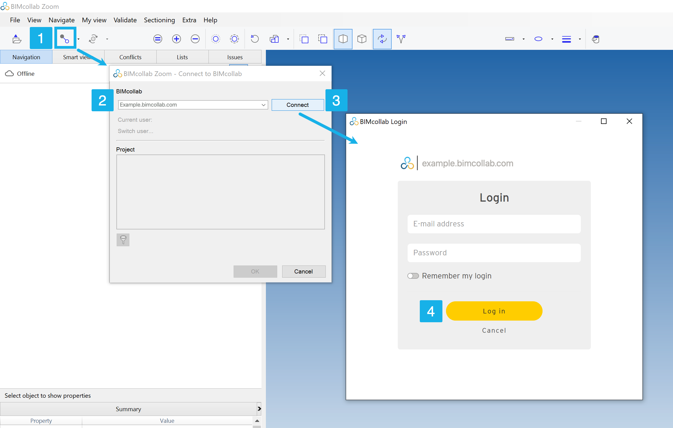Click the OK button in Connect dialog
673x428 pixels.
pyautogui.click(x=255, y=271)
